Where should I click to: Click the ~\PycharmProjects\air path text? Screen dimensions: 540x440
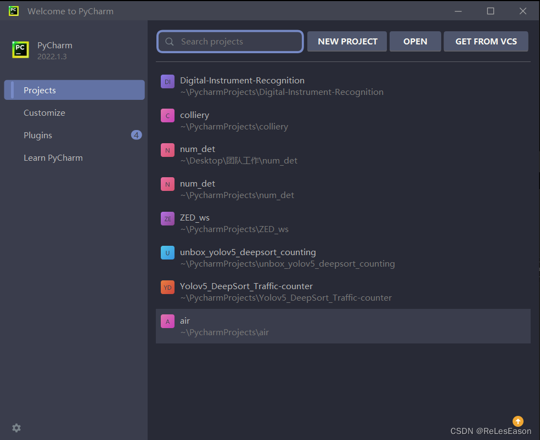coord(224,332)
